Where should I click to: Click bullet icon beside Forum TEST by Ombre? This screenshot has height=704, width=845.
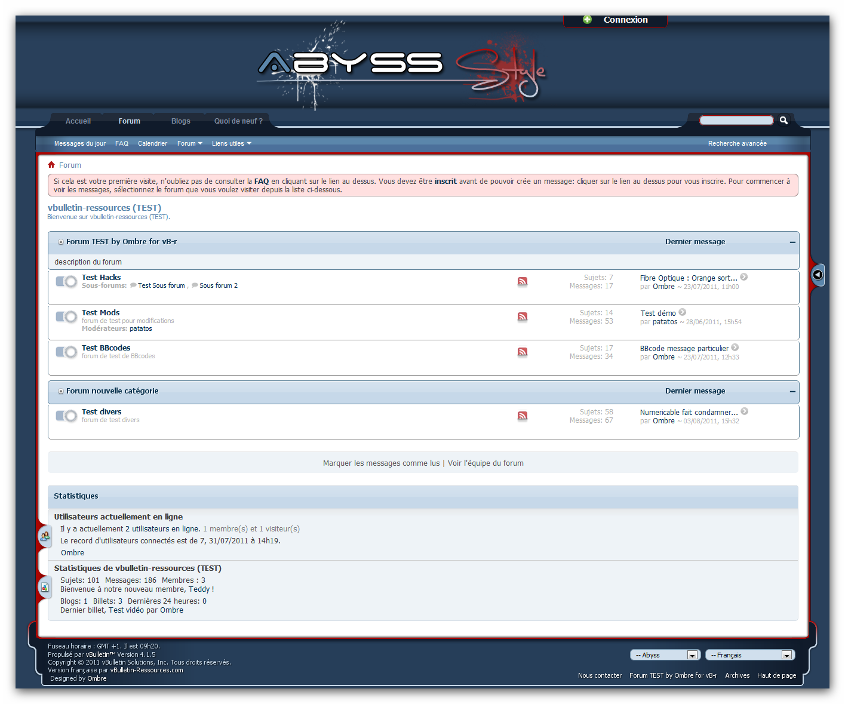coord(61,242)
